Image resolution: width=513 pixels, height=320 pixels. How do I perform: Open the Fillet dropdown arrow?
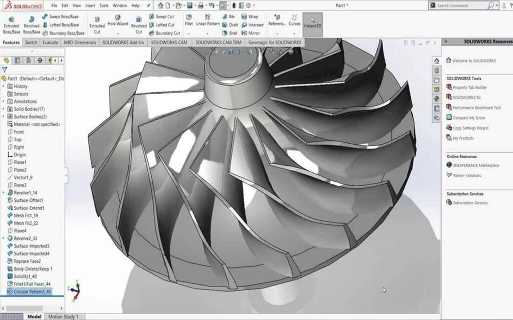189,34
